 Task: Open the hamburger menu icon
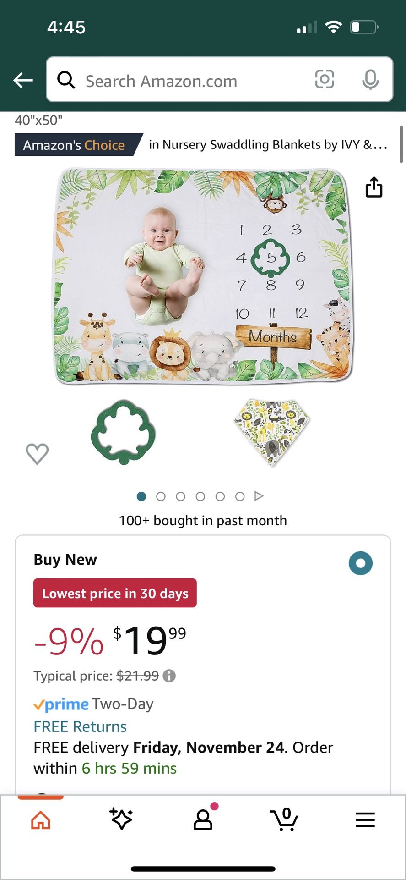pos(365,820)
